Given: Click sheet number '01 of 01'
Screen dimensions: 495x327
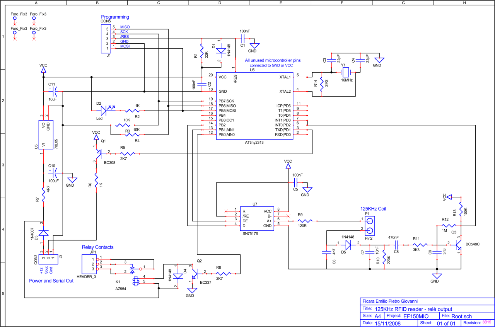Looking at the screenshot, I should point(446,323).
